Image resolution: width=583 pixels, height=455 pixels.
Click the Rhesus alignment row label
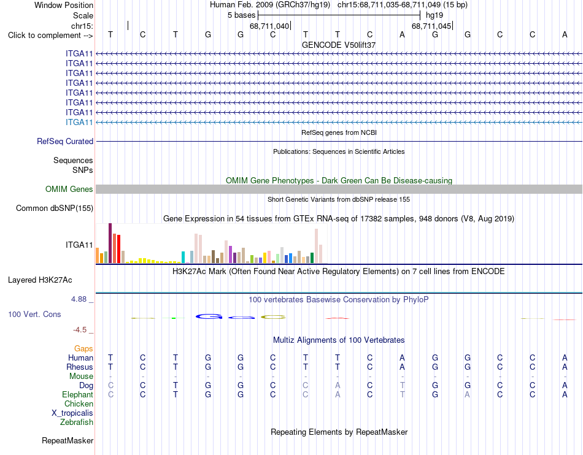pos(80,367)
